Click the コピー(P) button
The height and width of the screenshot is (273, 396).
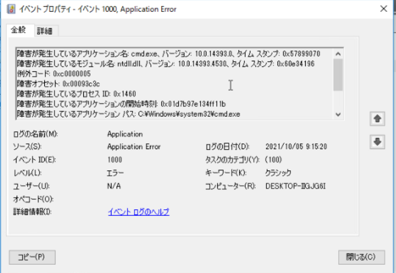(x=32, y=257)
